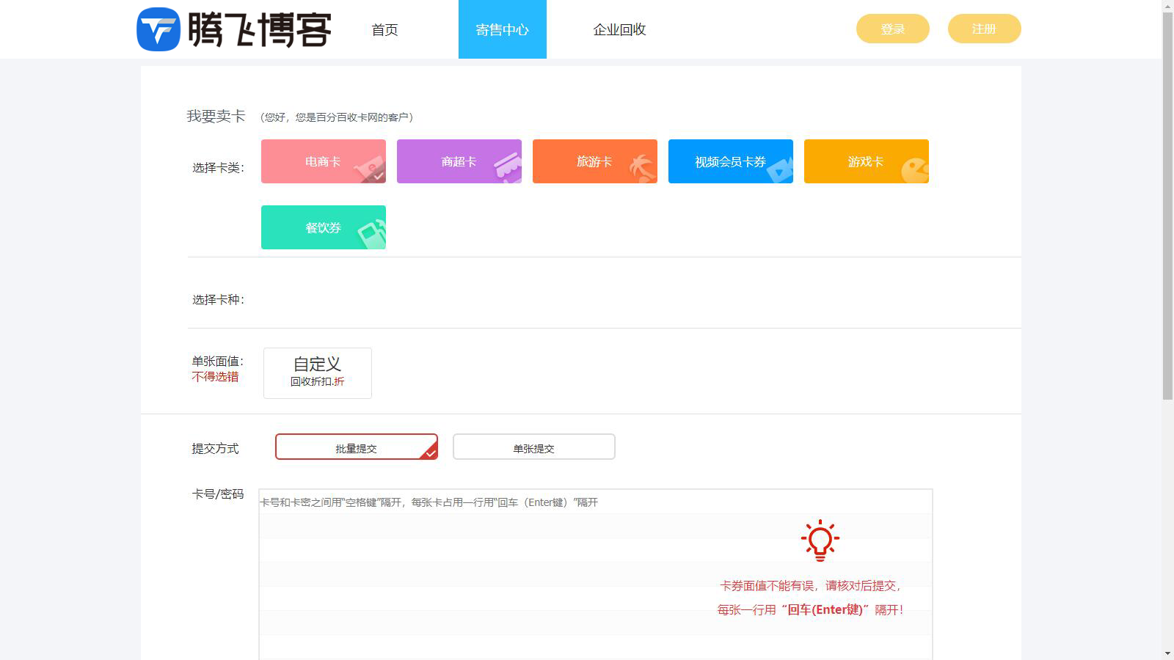Keep 批量提交 mode selected

[x=356, y=447]
